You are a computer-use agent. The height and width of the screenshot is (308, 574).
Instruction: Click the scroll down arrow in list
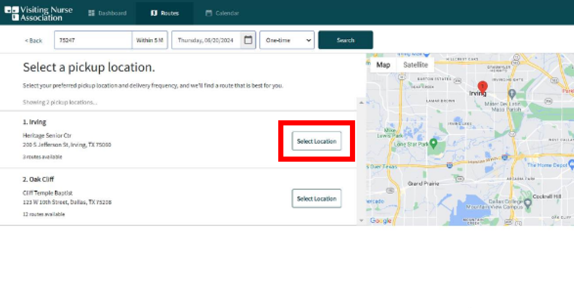[x=361, y=221]
